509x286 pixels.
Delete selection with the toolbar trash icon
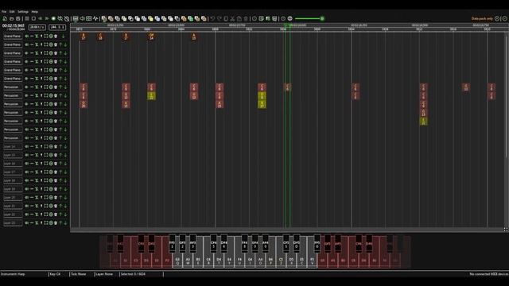point(246,19)
